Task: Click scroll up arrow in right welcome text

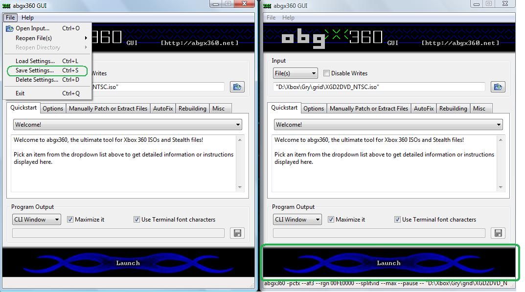Action: coord(501,139)
